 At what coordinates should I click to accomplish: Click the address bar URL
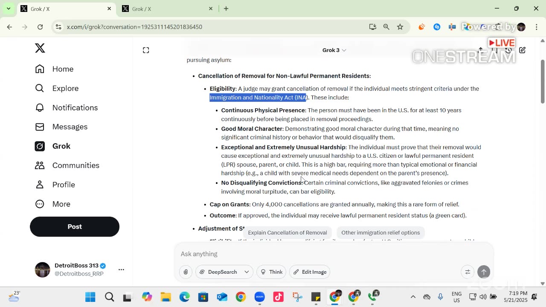[134, 27]
